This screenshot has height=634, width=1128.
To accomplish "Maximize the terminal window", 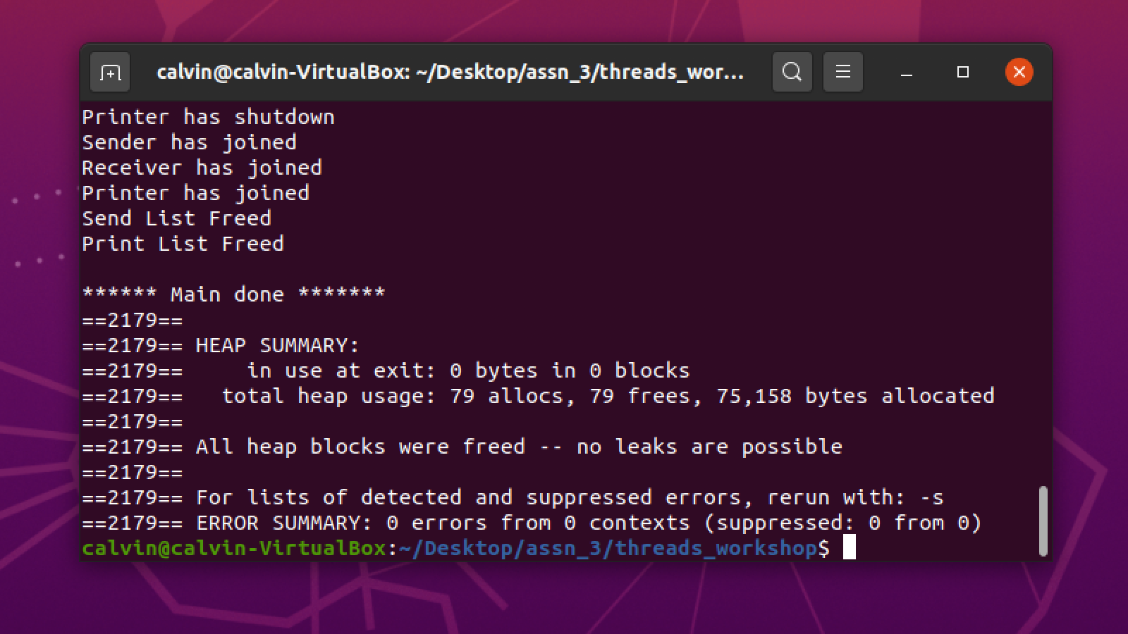I will coord(963,72).
